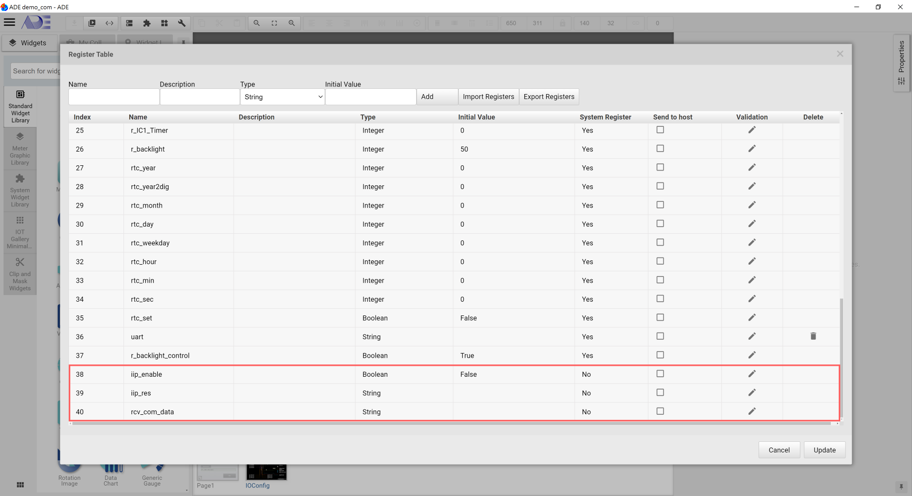This screenshot has height=496, width=912.
Task: Switch to the Widgets tab
Action: [28, 43]
